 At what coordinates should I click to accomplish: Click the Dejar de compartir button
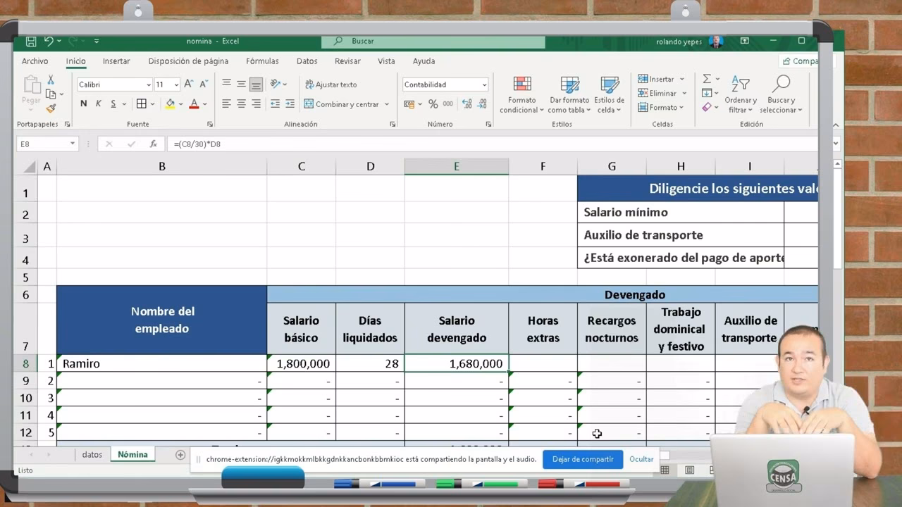tap(582, 459)
